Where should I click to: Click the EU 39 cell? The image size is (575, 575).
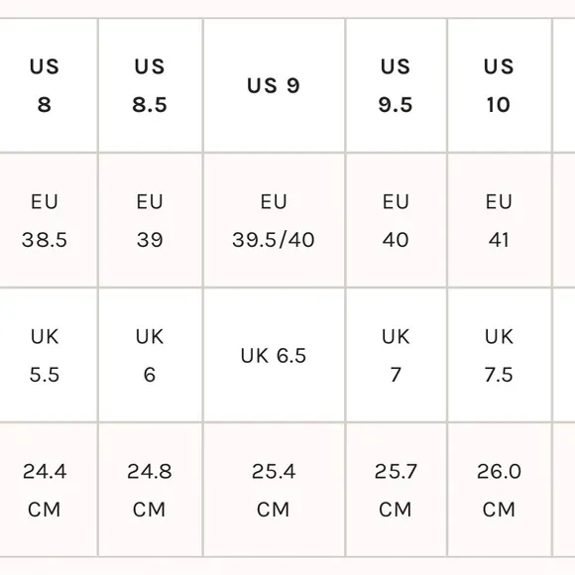[x=151, y=220]
